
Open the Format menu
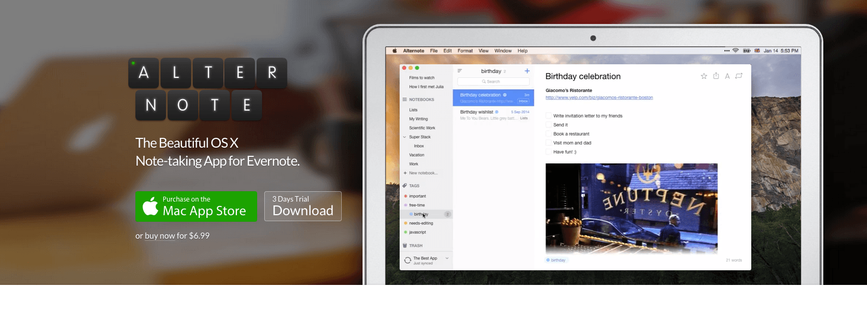coord(465,51)
